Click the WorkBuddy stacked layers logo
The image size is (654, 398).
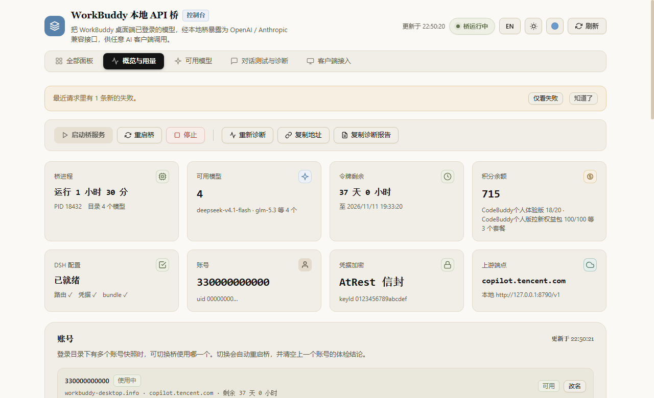[55, 26]
